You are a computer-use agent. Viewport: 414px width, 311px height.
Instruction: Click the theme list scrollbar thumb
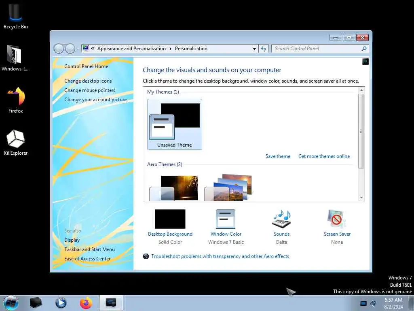point(361,131)
